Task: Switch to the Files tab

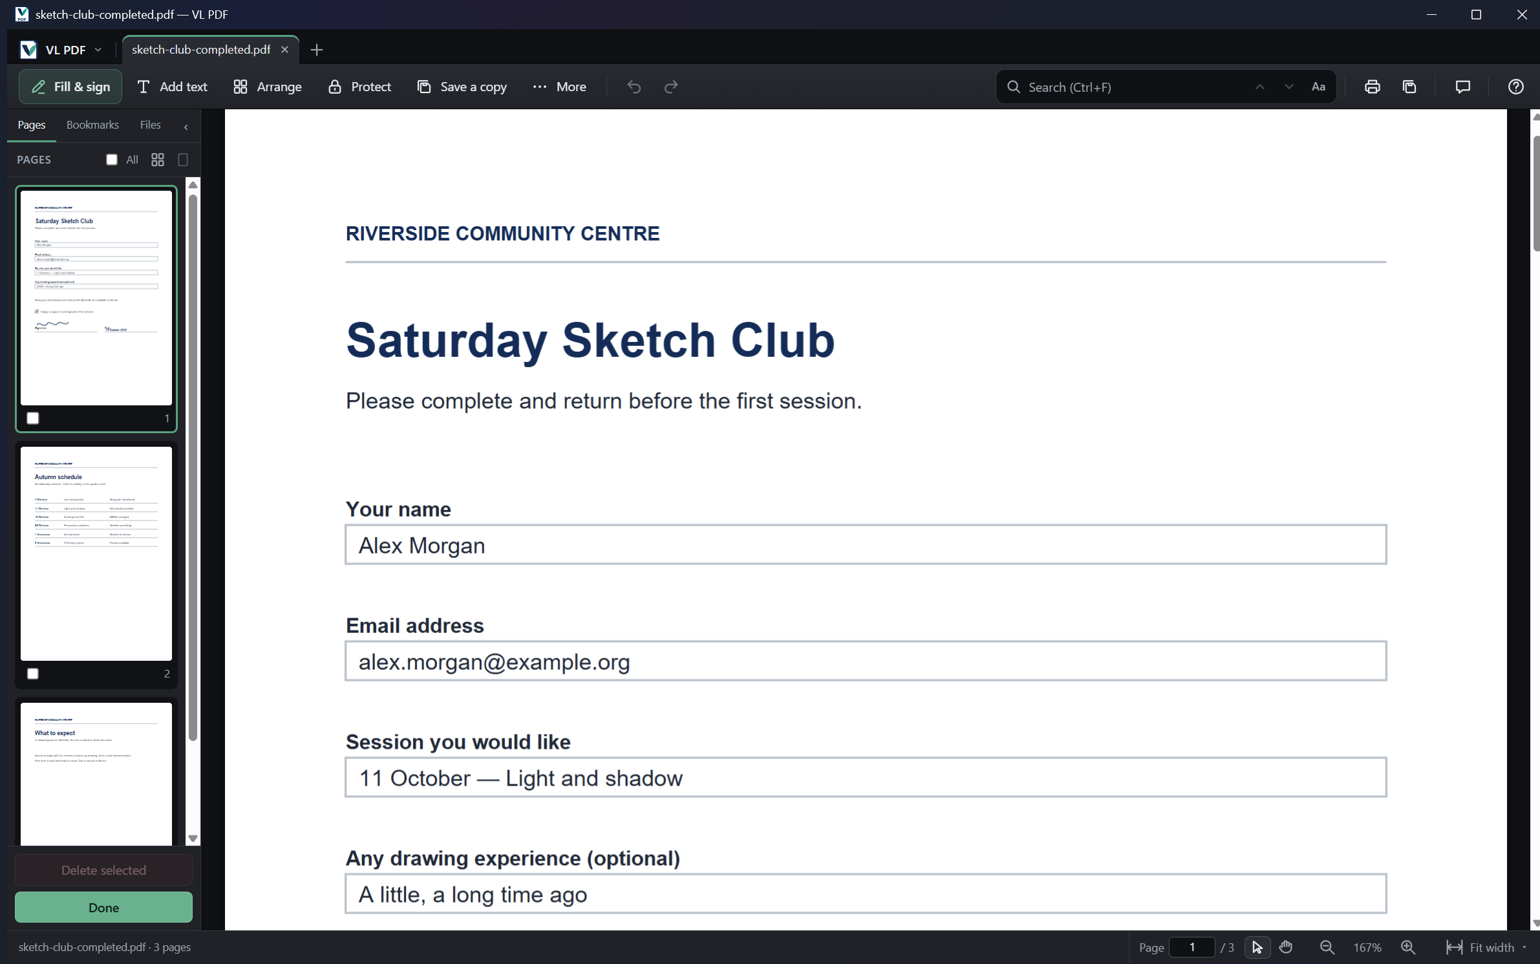Action: pos(150,125)
